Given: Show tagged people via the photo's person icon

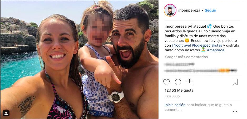Looking at the screenshot, I should coord(6,113).
